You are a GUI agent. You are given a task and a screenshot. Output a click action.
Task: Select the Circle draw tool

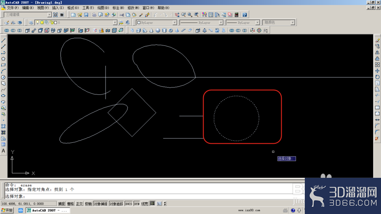click(3, 77)
